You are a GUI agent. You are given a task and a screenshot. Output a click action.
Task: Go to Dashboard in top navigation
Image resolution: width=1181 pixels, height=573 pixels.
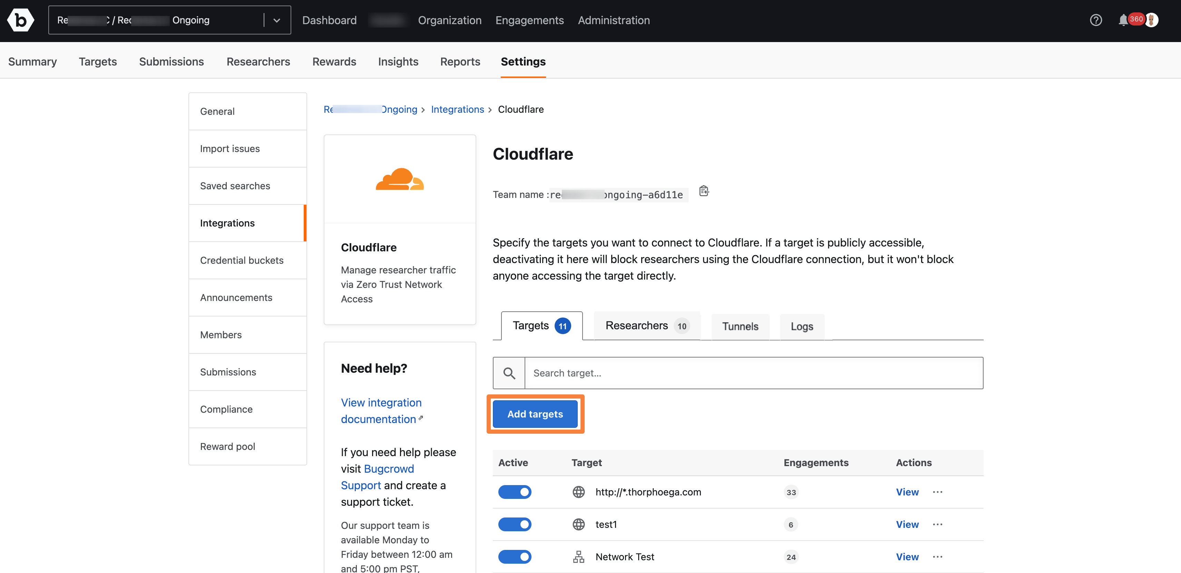coord(329,20)
